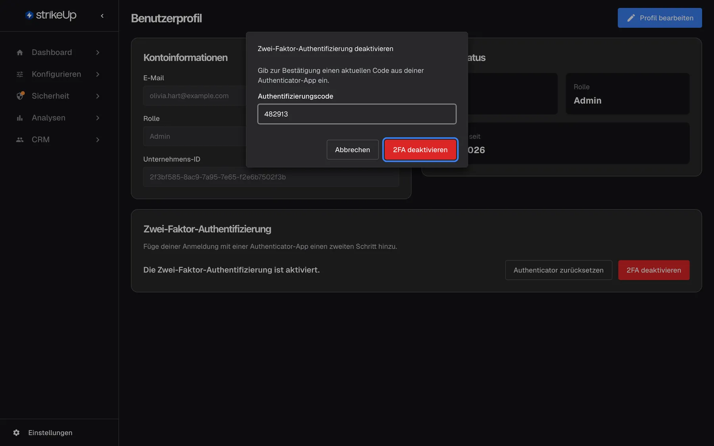Viewport: 714px width, 446px height.
Task: Open the Analysen menu item
Action: pyautogui.click(x=59, y=118)
